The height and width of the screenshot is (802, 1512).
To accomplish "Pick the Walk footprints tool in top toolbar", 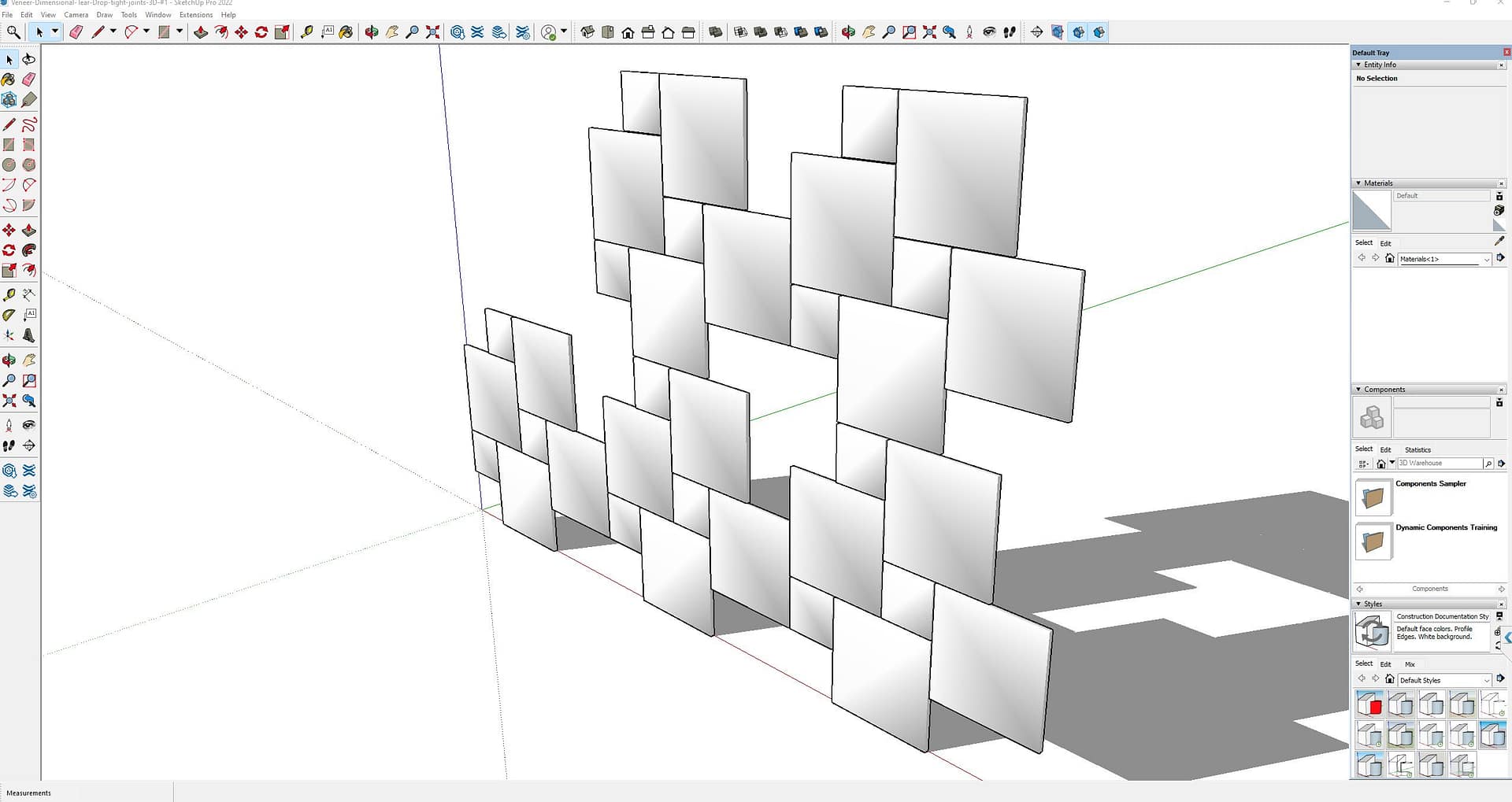I will tap(1010, 32).
